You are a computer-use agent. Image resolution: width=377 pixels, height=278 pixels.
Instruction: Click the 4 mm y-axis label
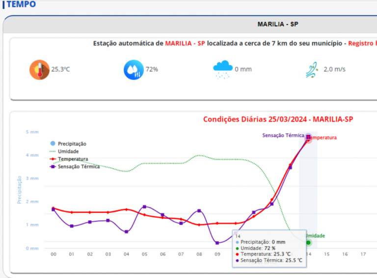point(32,155)
